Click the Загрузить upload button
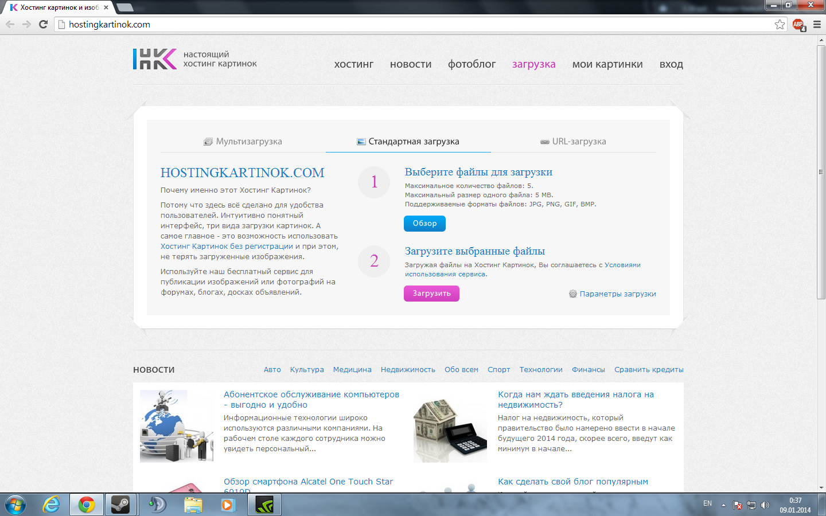 [x=431, y=294]
